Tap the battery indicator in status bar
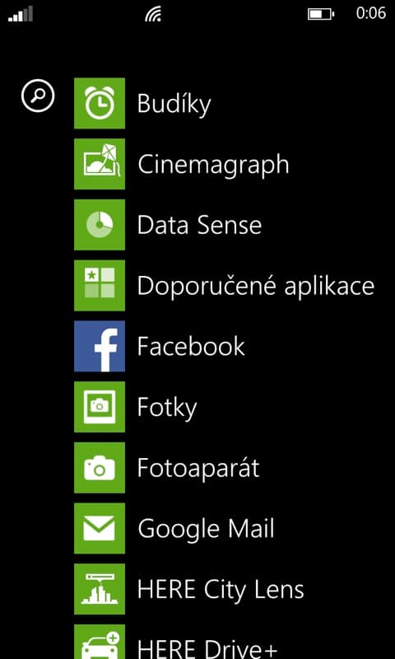395x659 pixels. 321,14
